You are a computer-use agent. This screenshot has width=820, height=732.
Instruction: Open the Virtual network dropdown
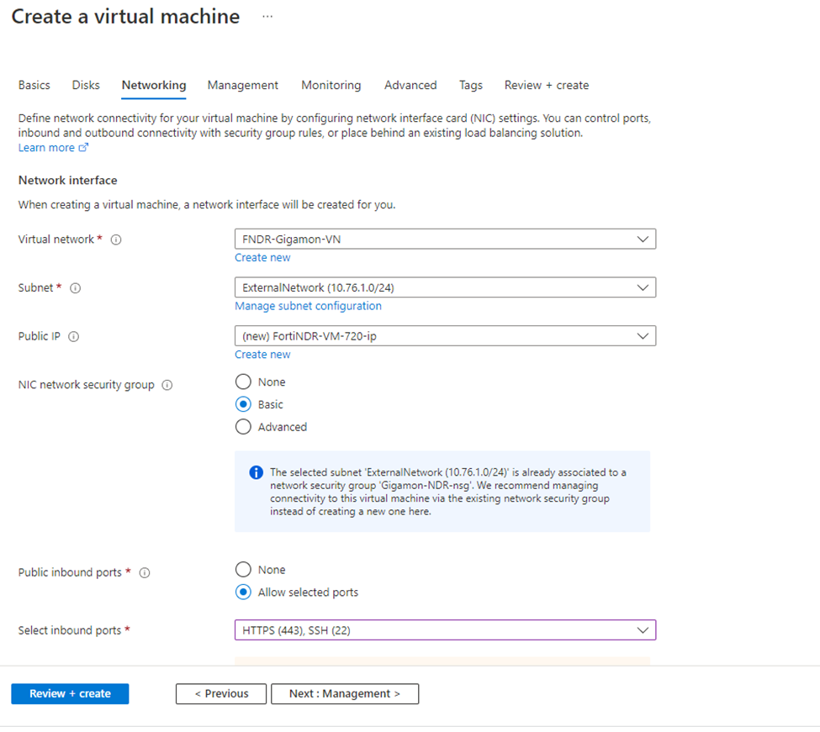[444, 239]
